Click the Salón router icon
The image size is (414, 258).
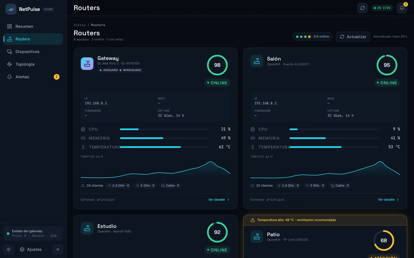[257, 61]
